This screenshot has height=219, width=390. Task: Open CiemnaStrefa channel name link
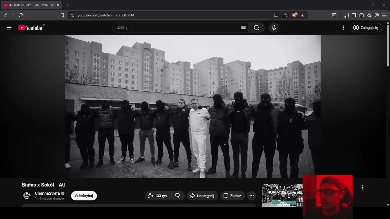pyautogui.click(x=47, y=193)
